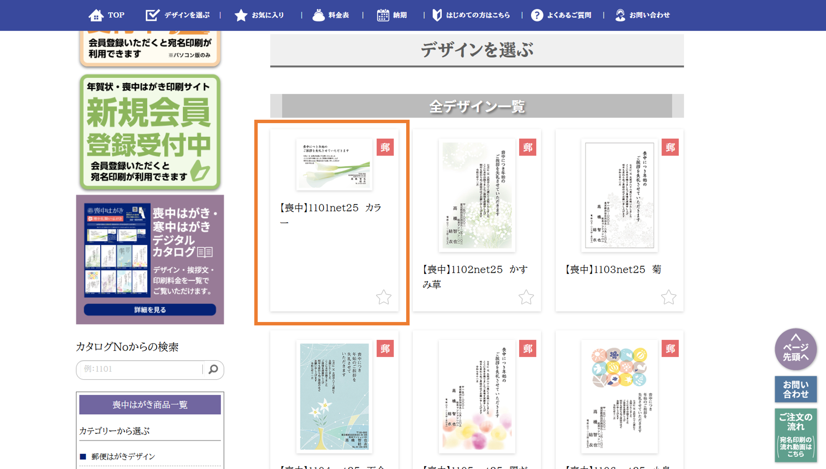Click the デザインを選ぶ page heading

[477, 50]
